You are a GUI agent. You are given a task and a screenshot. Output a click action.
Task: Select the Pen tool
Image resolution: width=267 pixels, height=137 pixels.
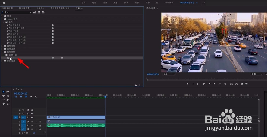pyautogui.click(x=8, y=100)
